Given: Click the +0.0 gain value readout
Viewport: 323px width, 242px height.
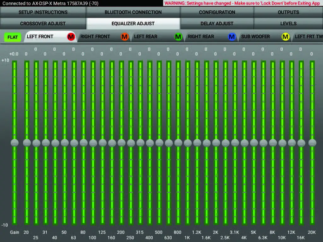Looking at the screenshot, I should click(14, 54).
